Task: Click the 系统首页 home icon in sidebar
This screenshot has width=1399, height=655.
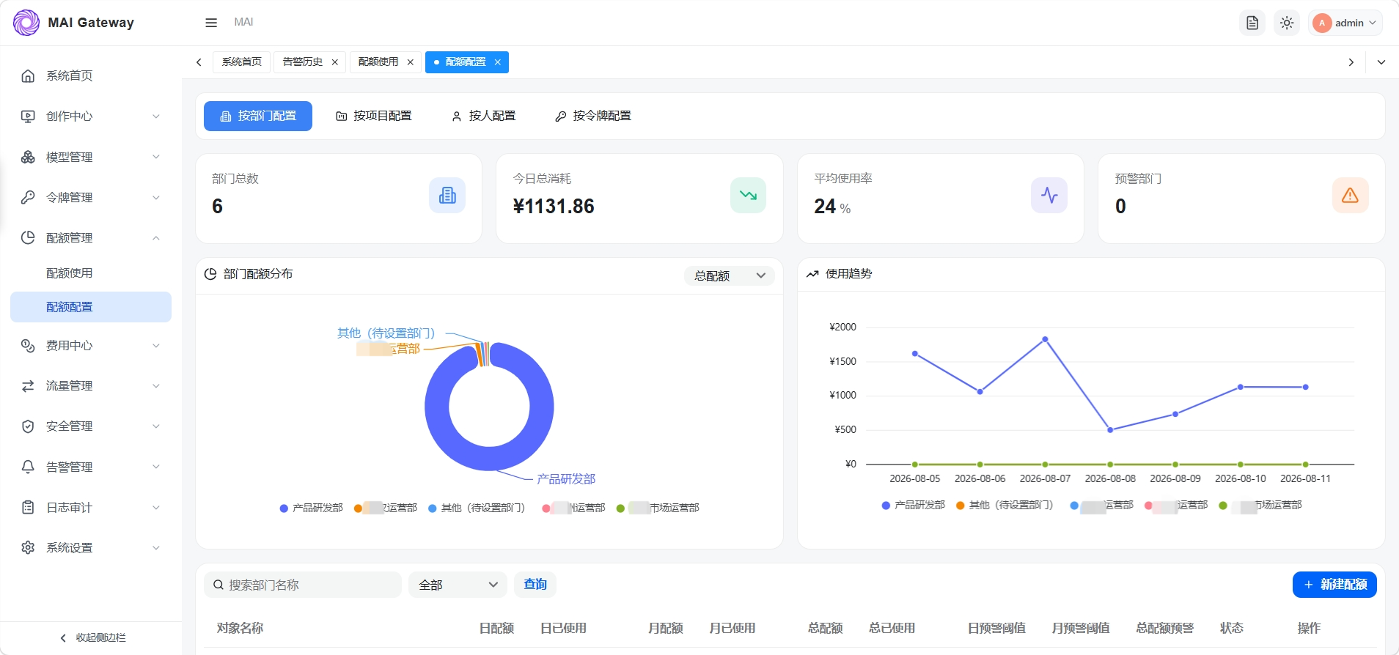Action: click(28, 76)
